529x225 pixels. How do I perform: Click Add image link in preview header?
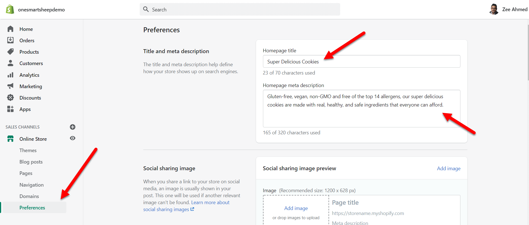pos(449,168)
